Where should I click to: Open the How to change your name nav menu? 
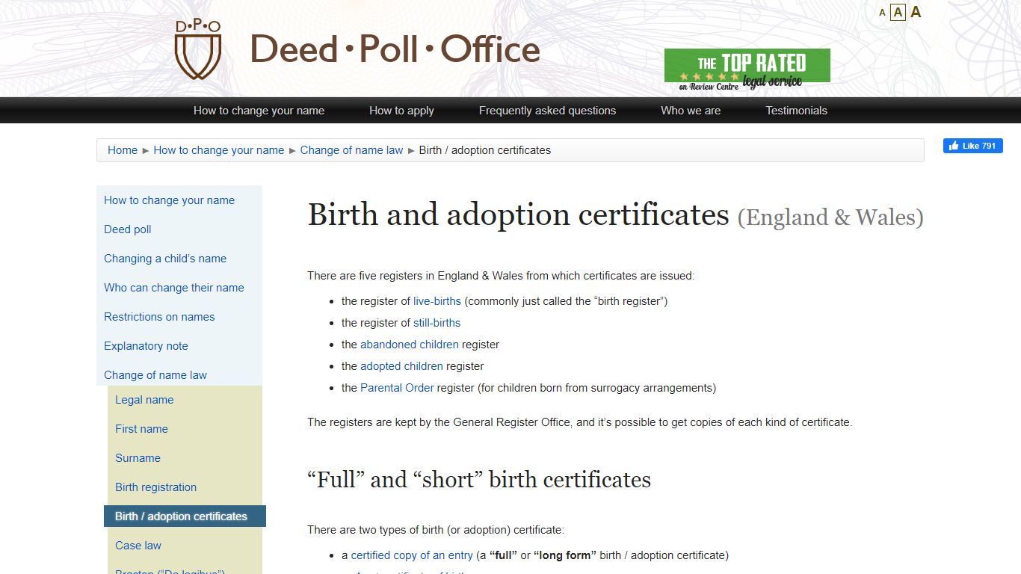click(x=259, y=111)
